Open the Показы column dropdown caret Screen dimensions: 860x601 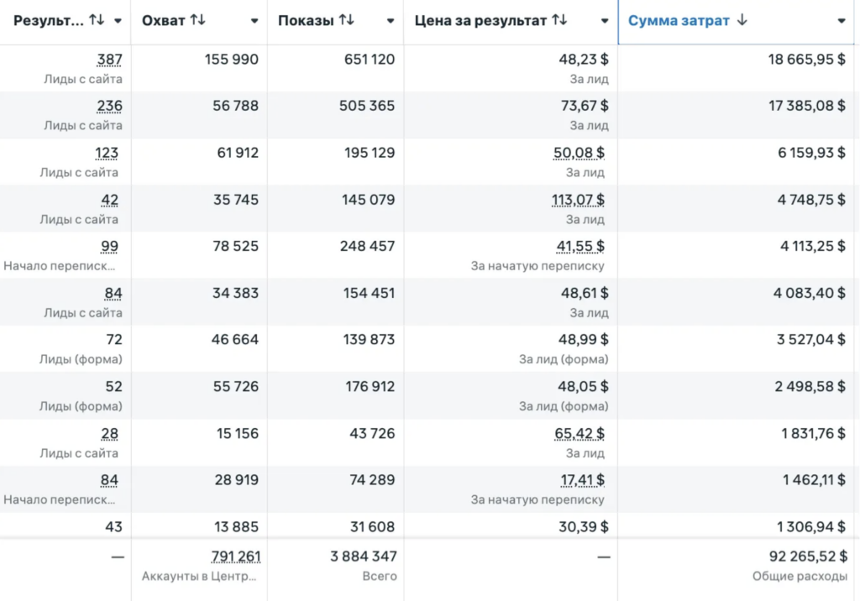coord(391,21)
